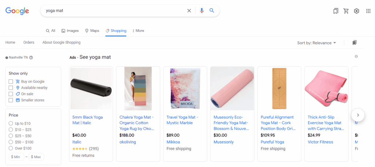Switch to the Images tab
375x167 pixels.
(70, 31)
